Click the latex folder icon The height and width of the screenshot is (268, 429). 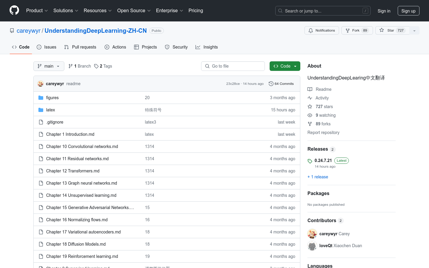pos(41,110)
